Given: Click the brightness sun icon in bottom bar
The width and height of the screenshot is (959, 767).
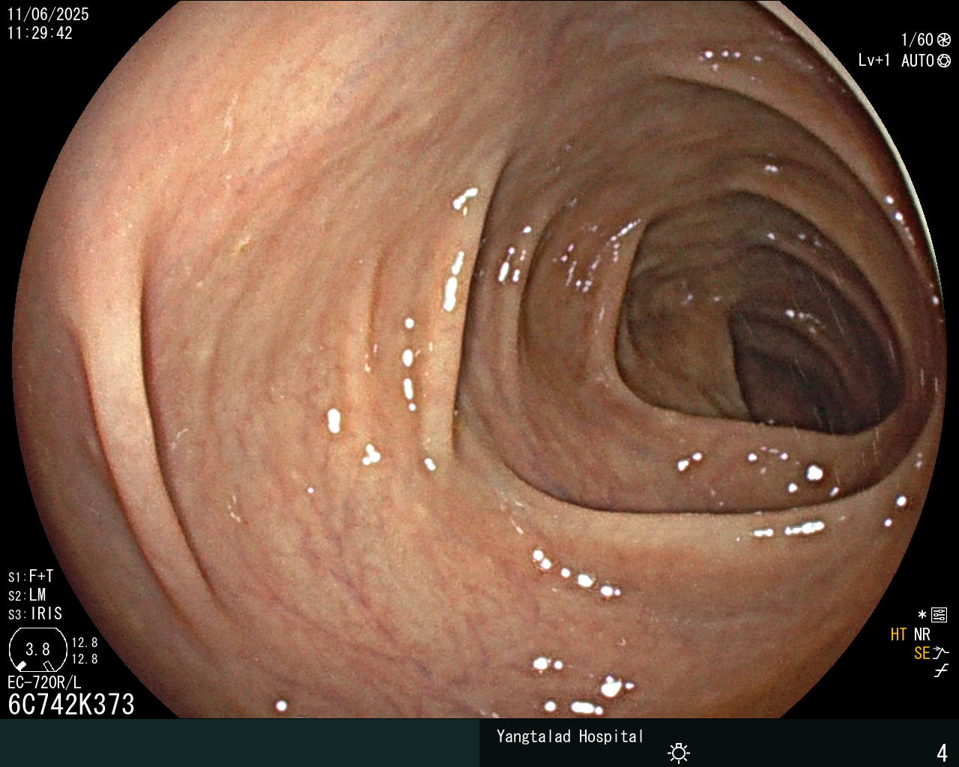Looking at the screenshot, I should [679, 752].
